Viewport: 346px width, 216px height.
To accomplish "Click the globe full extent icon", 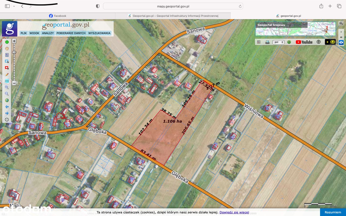I will (x=7, y=100).
